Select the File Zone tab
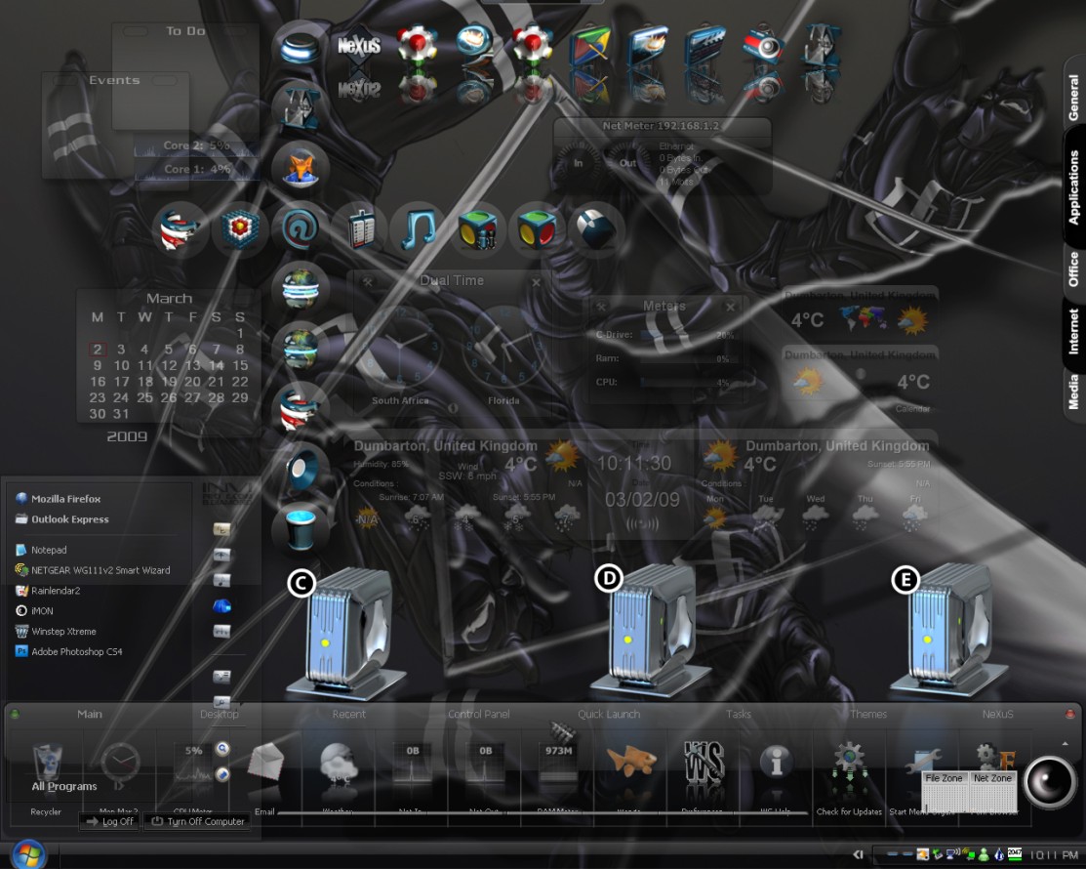 pos(944,778)
